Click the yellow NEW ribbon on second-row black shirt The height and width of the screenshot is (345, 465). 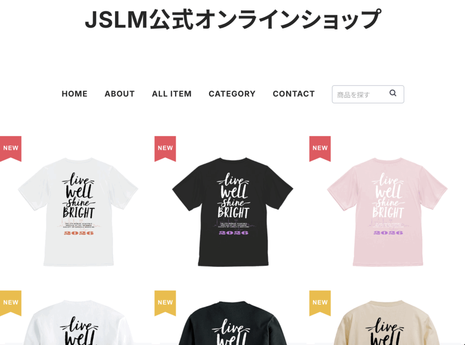click(165, 303)
